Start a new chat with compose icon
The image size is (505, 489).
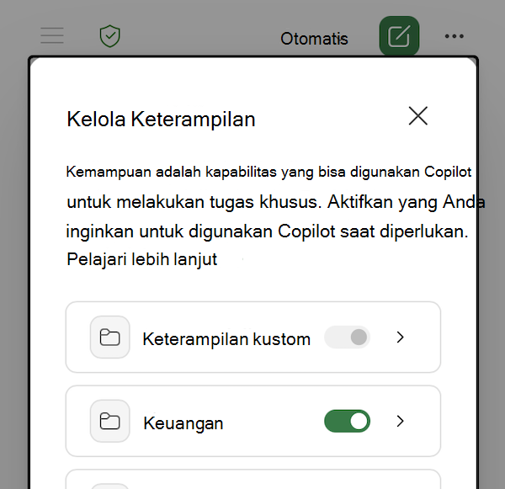pyautogui.click(x=399, y=36)
